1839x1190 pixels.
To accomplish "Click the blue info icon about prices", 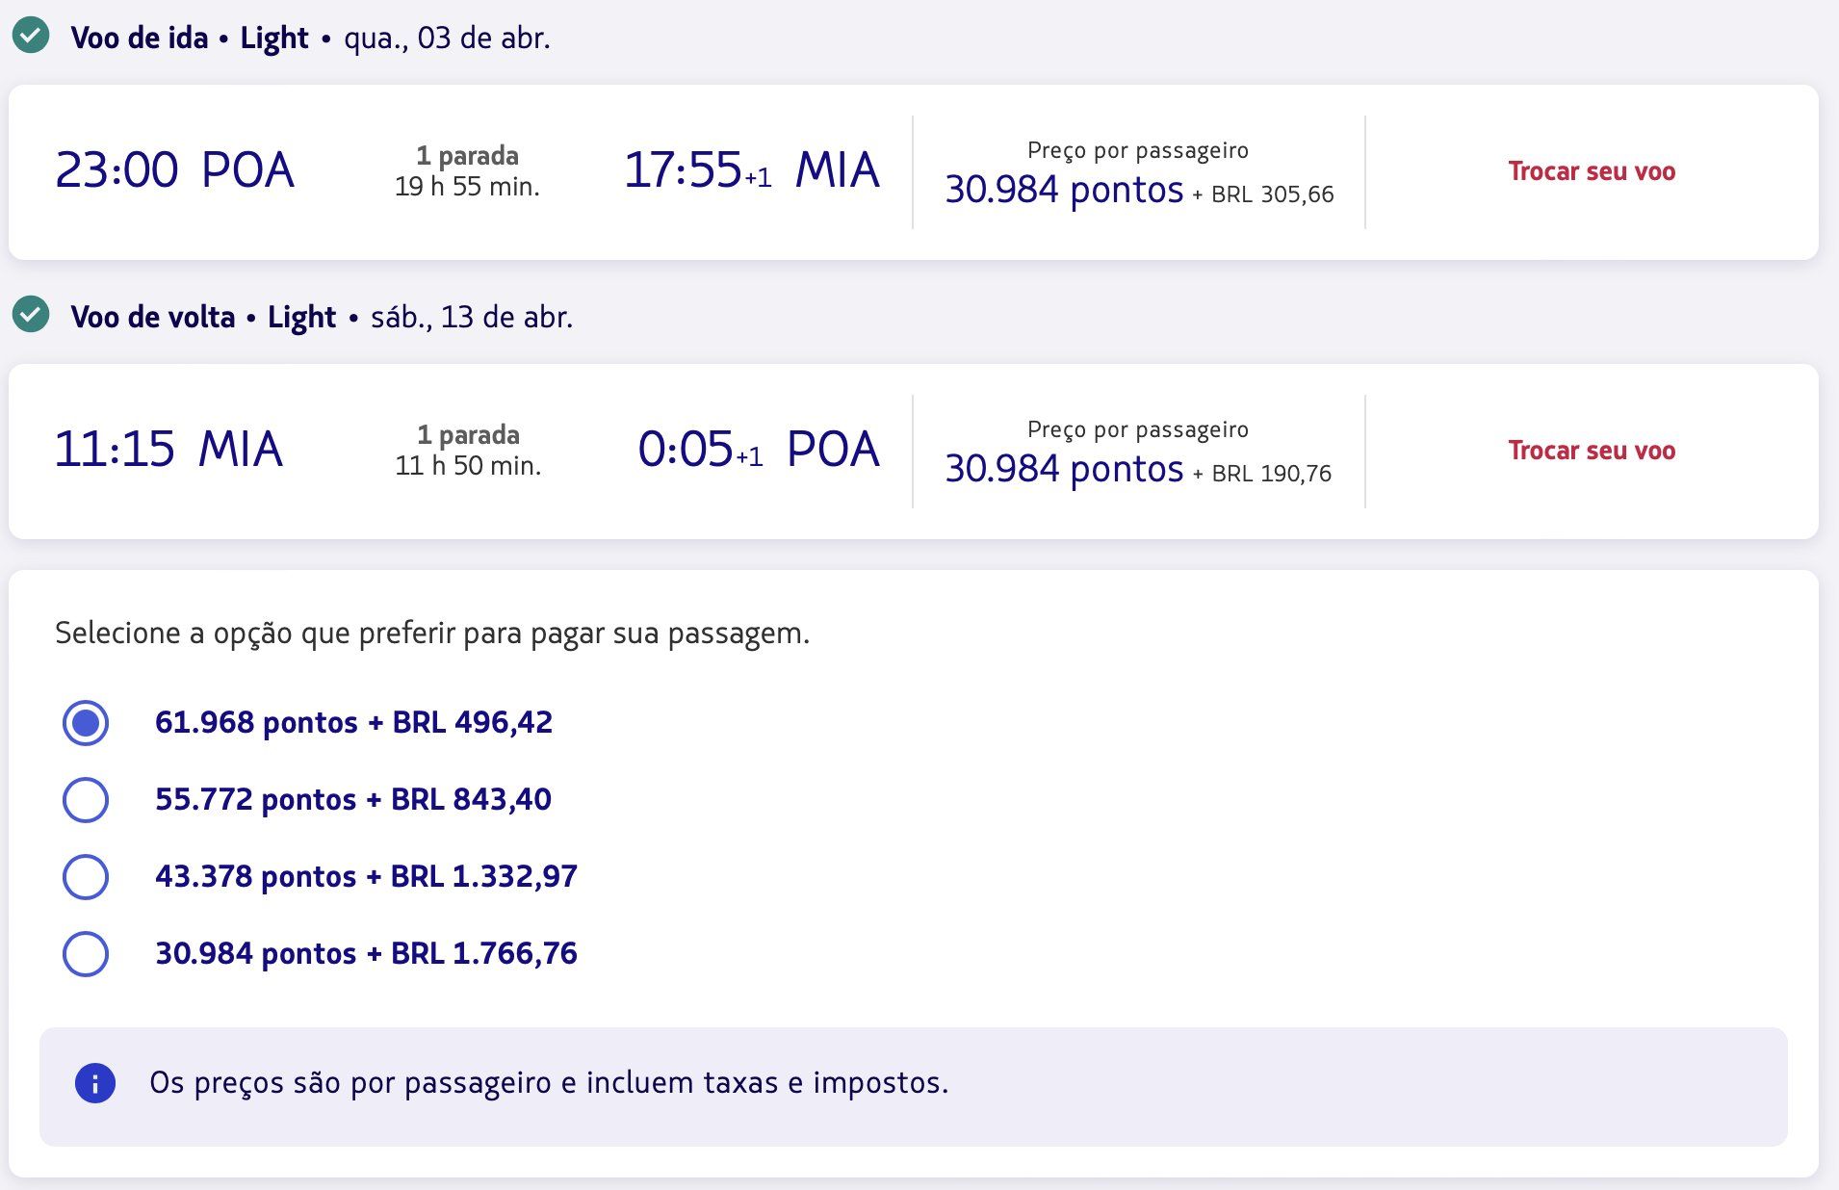I will pyautogui.click(x=95, y=1083).
